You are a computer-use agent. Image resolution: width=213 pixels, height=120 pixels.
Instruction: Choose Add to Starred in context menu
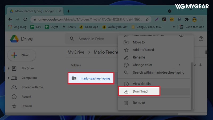(154, 50)
